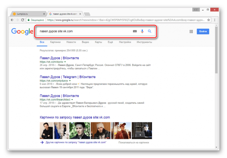Click the scrollbar down arrow
The height and width of the screenshot is (158, 227).
216,147
